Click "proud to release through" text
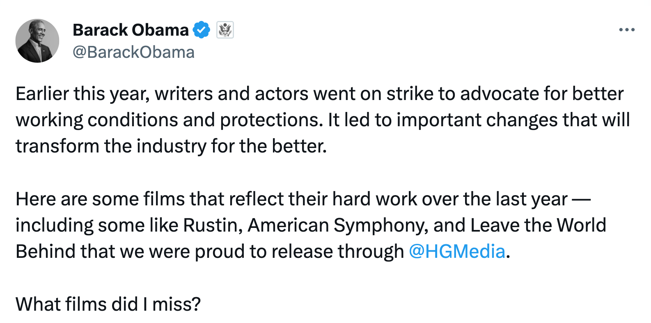 tap(299, 251)
